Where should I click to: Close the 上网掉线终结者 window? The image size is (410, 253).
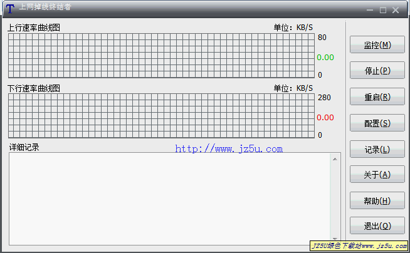coord(396,10)
